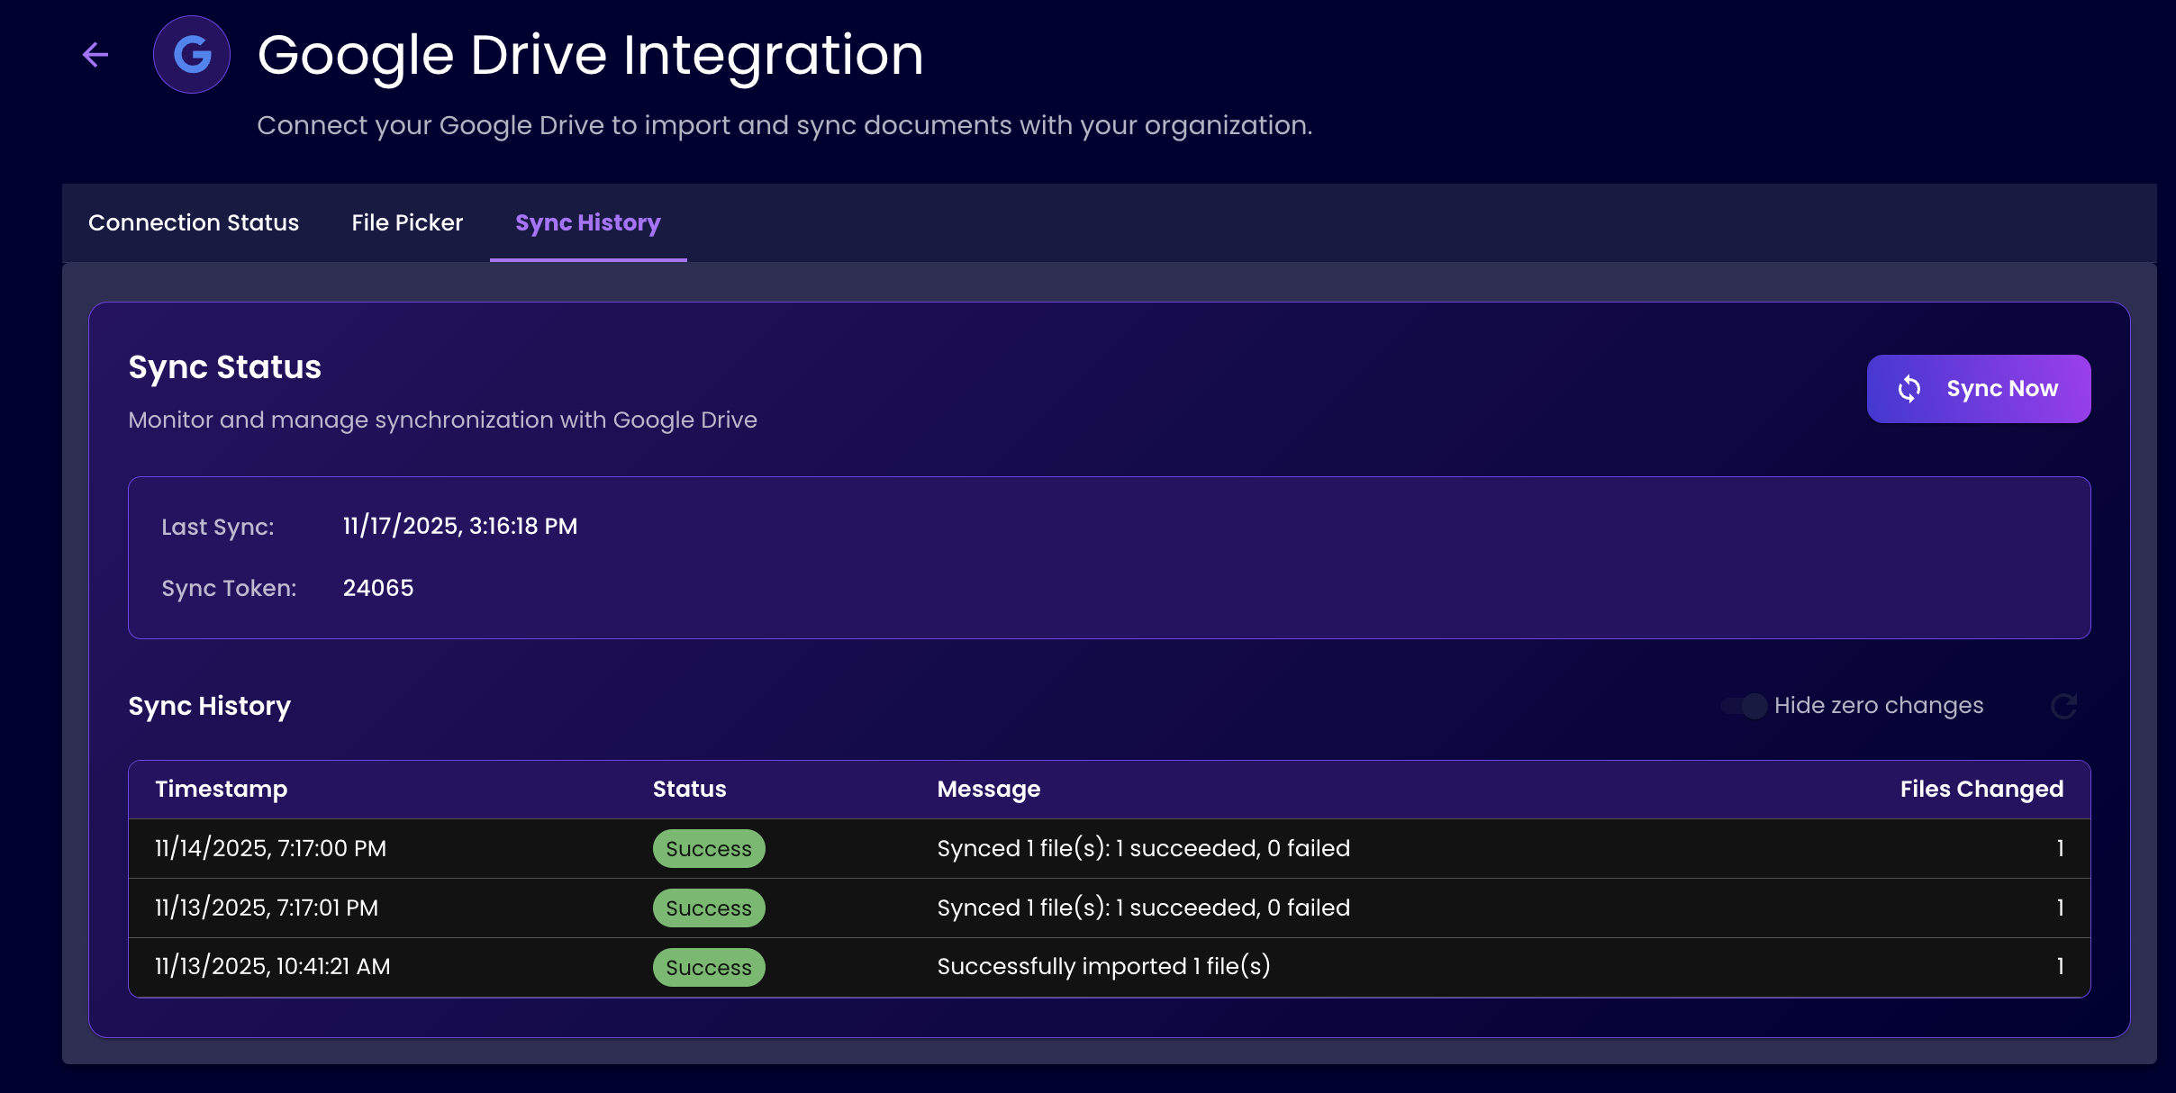Viewport: 2176px width, 1093px height.
Task: Click the refresh history icon
Action: (x=2063, y=706)
